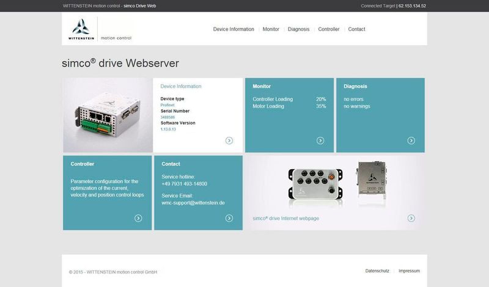Click the serial number 3488586
This screenshot has height=287, width=489.
pyautogui.click(x=167, y=117)
